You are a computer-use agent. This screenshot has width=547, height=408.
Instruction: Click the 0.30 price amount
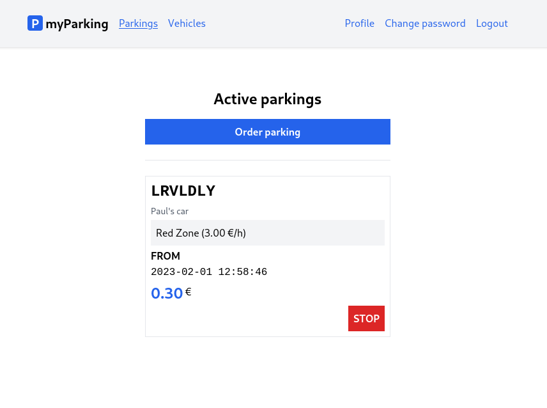pyautogui.click(x=167, y=293)
